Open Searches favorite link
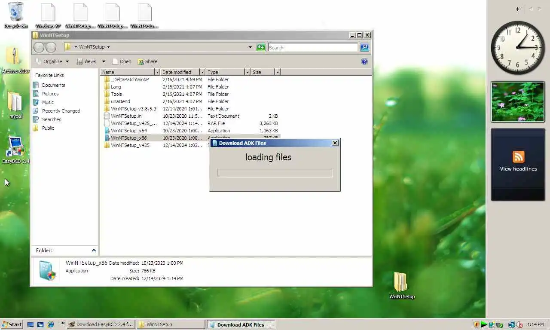 (x=47, y=119)
